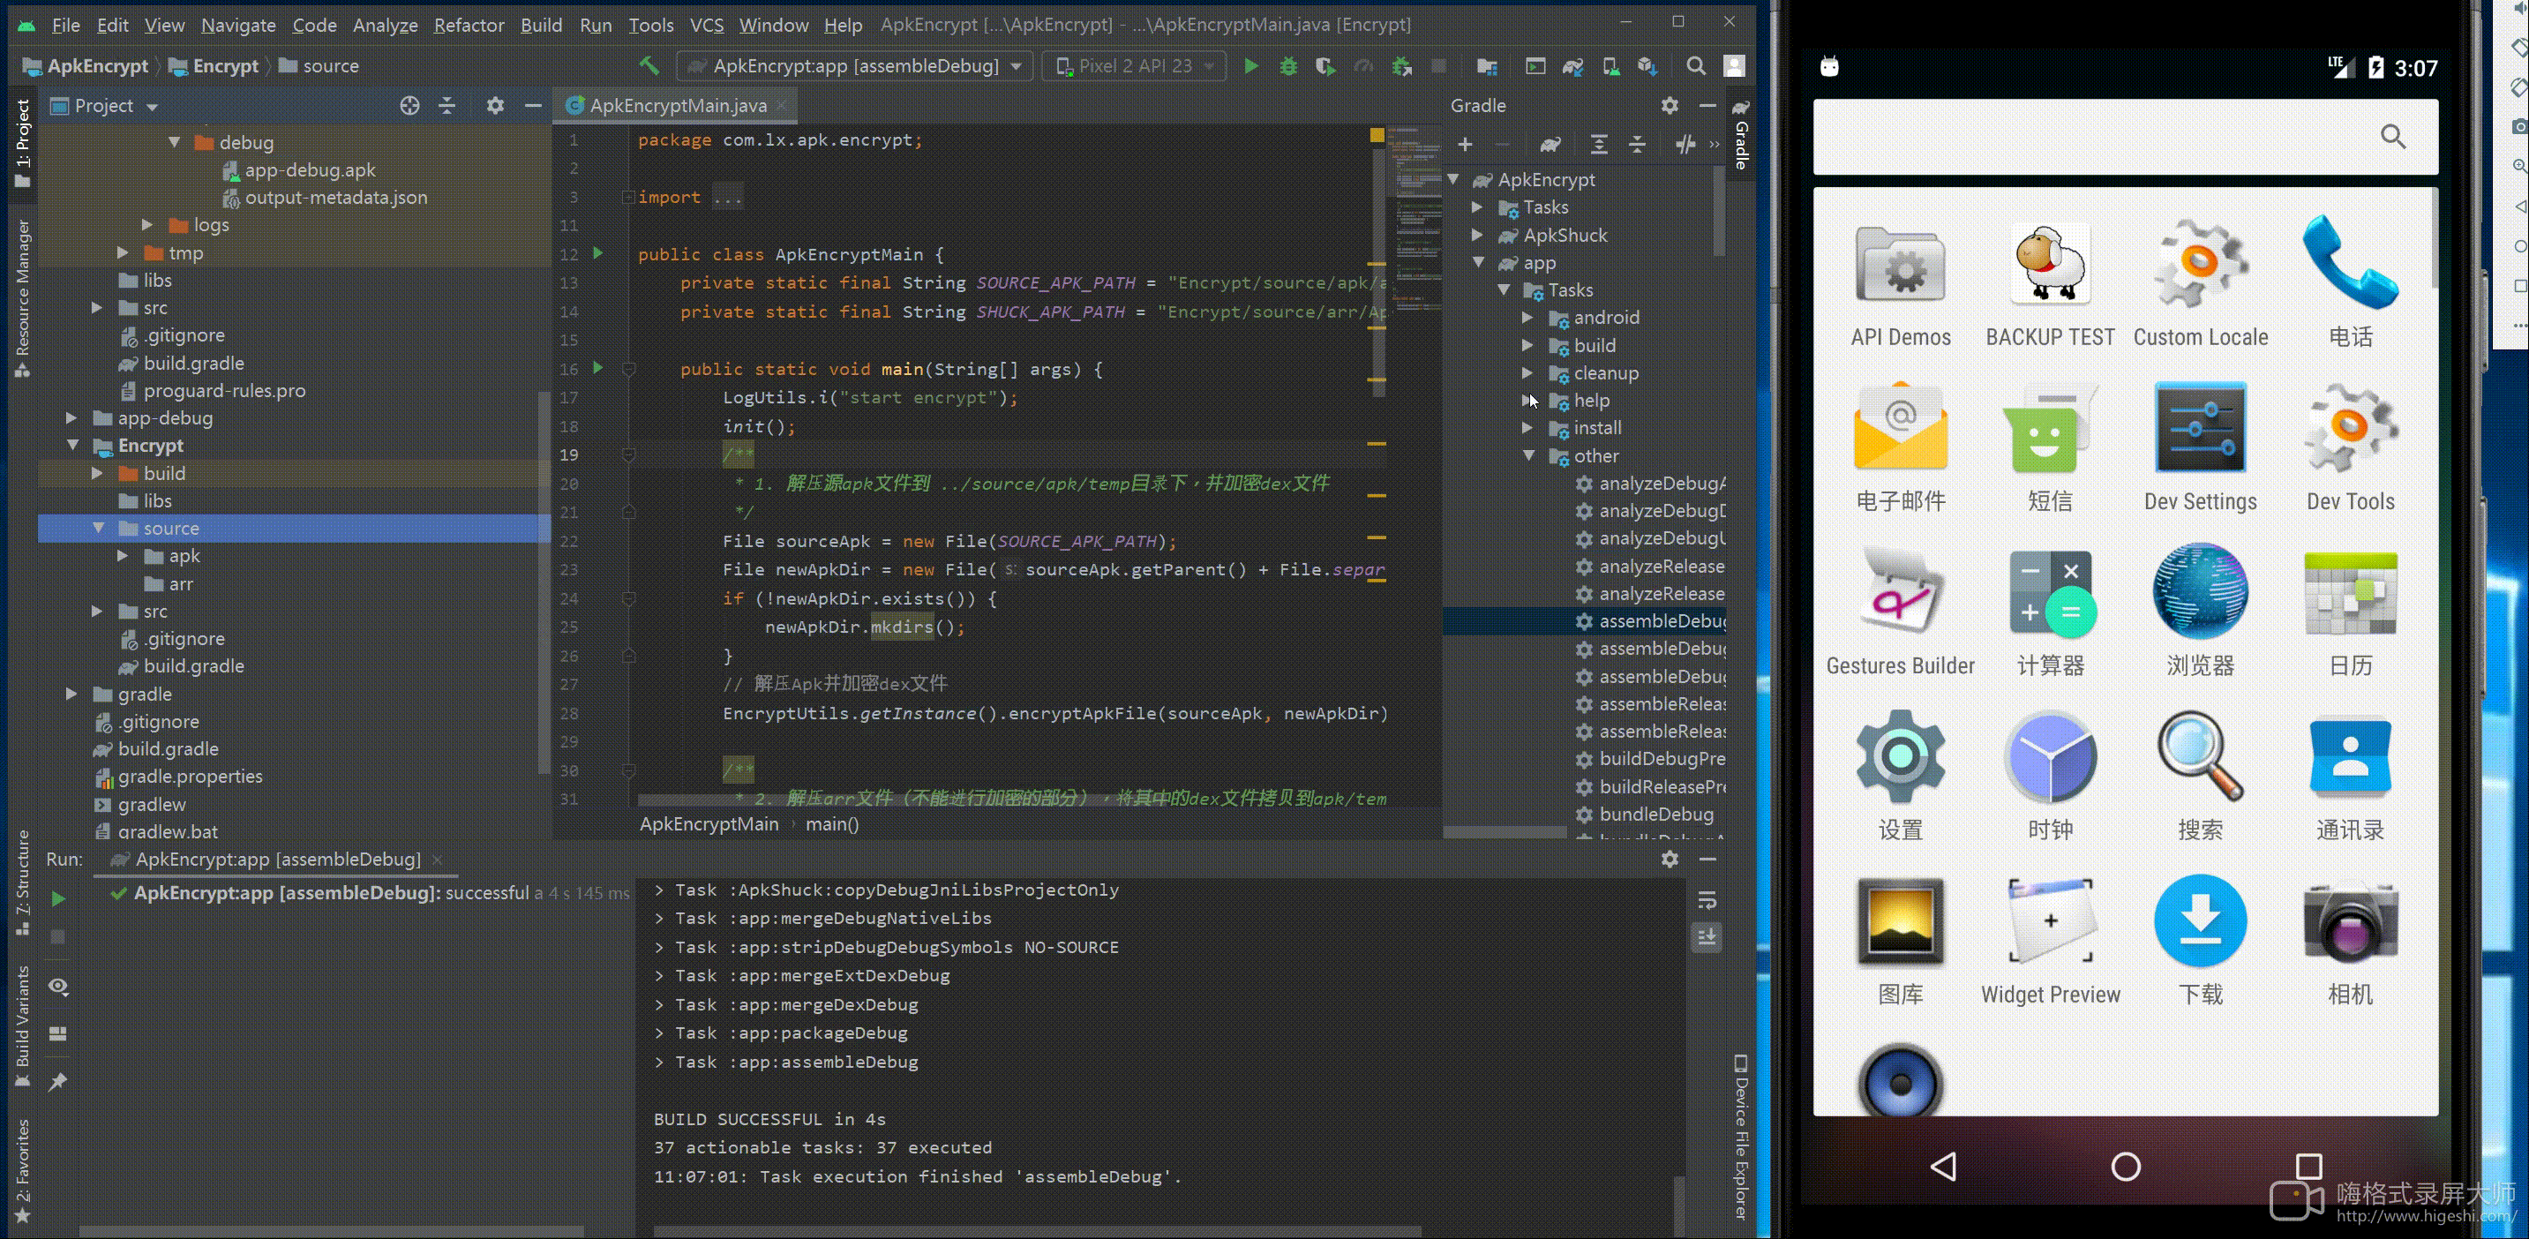
Task: Toggle soft-wrap in Run console
Action: coord(1707,900)
